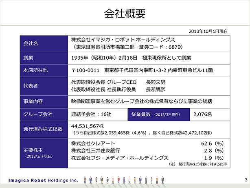Viewport: 250px width, 188px height.
Task: Click the securities code line 証券コード：6879
Action: (160, 47)
